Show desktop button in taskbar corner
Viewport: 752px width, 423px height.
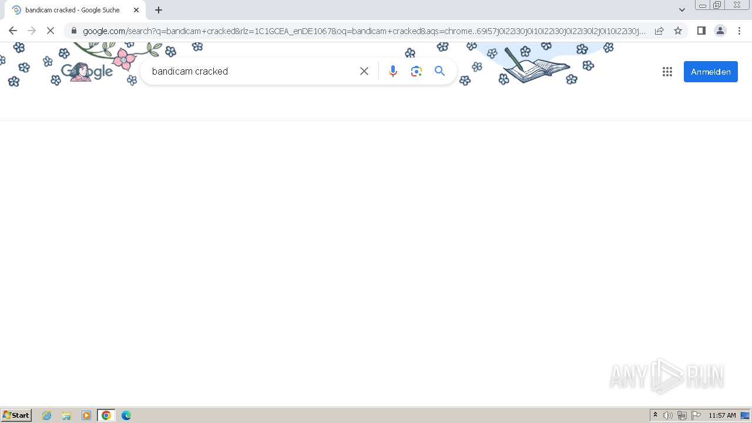(x=746, y=415)
